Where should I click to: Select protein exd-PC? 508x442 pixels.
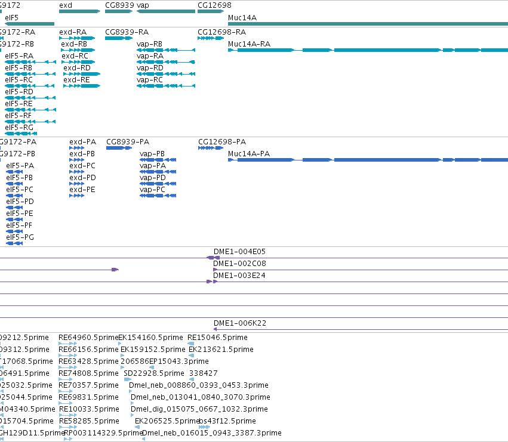[x=77, y=172]
